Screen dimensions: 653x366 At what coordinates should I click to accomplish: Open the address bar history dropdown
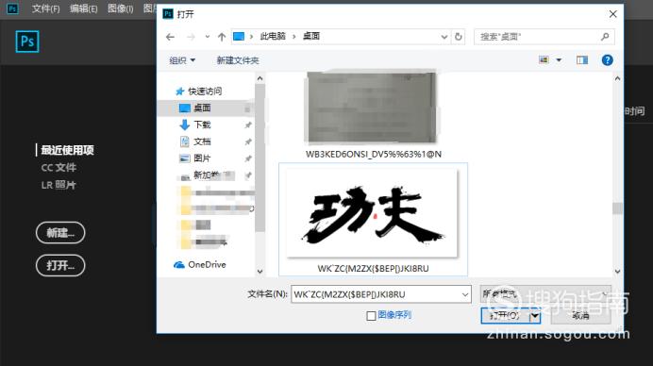tap(444, 37)
